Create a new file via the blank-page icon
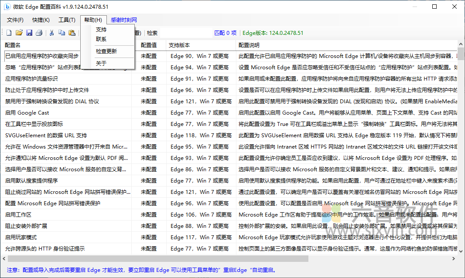The height and width of the screenshot is (278, 465). [9, 32]
